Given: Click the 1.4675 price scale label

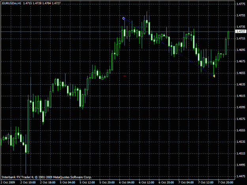Looking at the screenshot, I should point(241,62).
